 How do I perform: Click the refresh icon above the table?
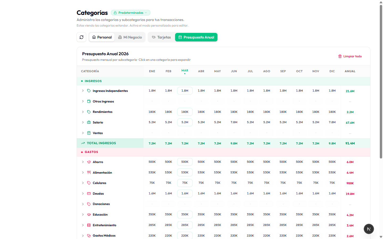tap(81, 37)
